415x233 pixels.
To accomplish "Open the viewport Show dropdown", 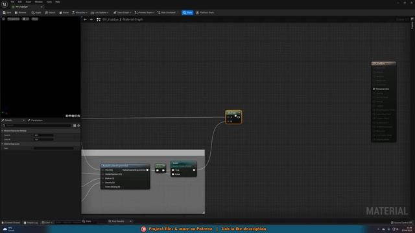I will click(x=35, y=19).
